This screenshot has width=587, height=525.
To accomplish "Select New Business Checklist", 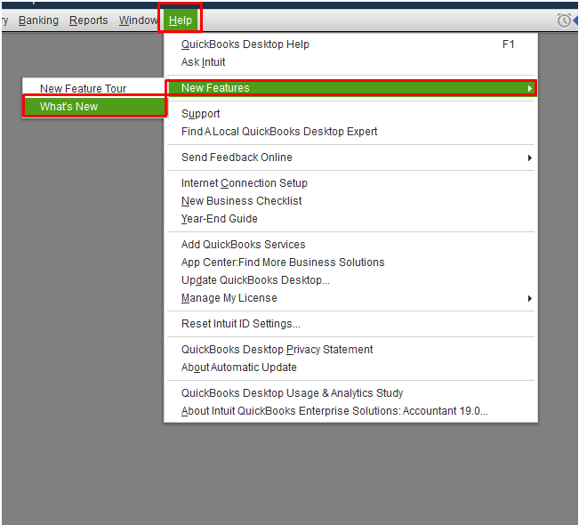I will click(x=351, y=201).
